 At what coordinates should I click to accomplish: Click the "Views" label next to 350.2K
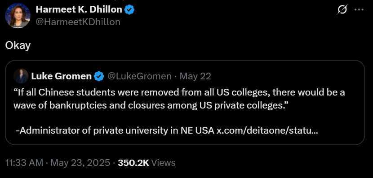click(163, 163)
